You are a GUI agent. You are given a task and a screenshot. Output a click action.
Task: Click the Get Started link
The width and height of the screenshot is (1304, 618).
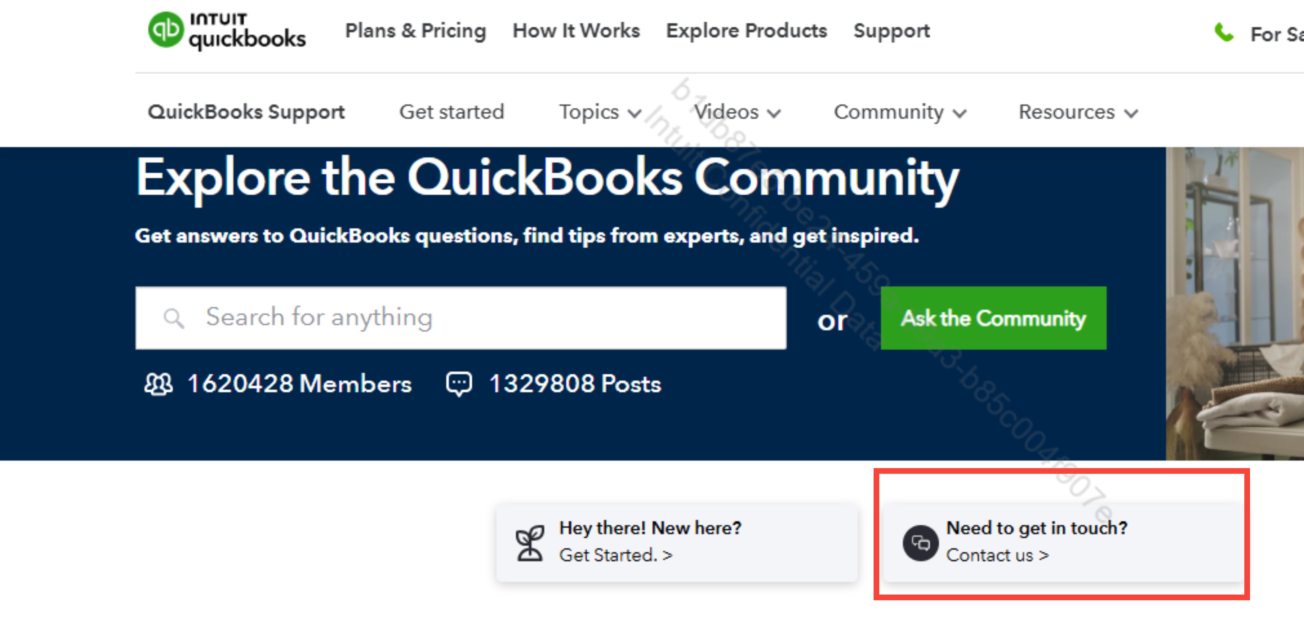[x=615, y=556]
